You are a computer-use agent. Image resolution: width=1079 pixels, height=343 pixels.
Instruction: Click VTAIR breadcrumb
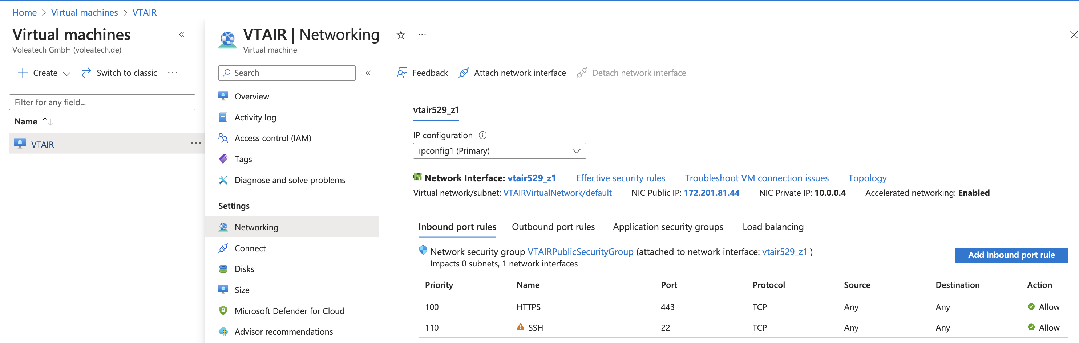click(x=145, y=13)
